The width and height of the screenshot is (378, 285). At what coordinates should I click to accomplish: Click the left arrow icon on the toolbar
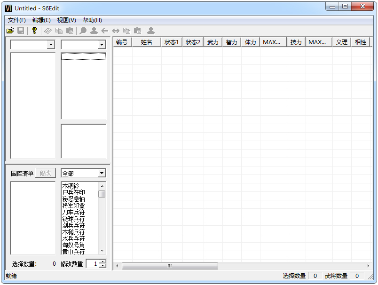click(x=105, y=31)
